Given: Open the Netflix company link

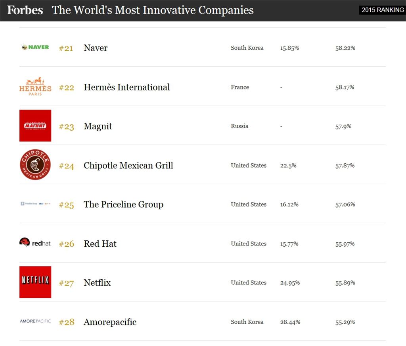Looking at the screenshot, I should click(x=97, y=283).
